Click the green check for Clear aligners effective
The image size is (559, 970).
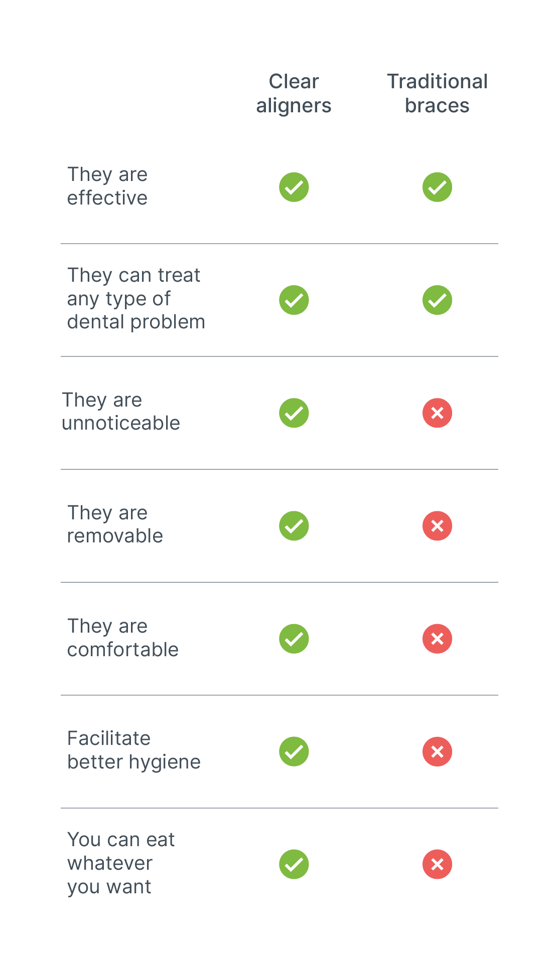[x=294, y=187]
